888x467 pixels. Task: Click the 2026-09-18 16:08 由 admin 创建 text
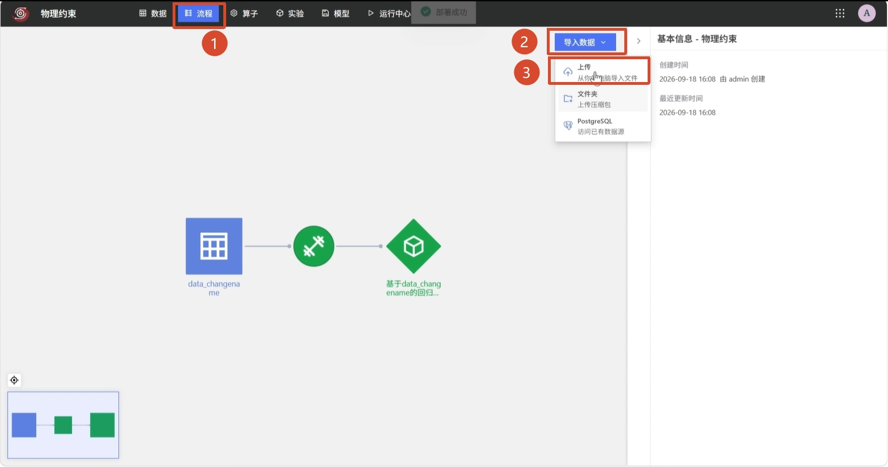(712, 79)
